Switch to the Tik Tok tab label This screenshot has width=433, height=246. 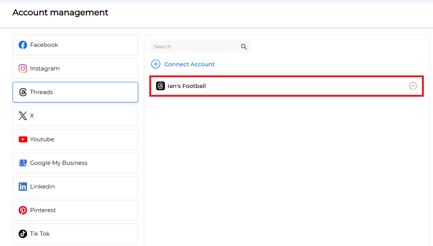[x=40, y=234]
